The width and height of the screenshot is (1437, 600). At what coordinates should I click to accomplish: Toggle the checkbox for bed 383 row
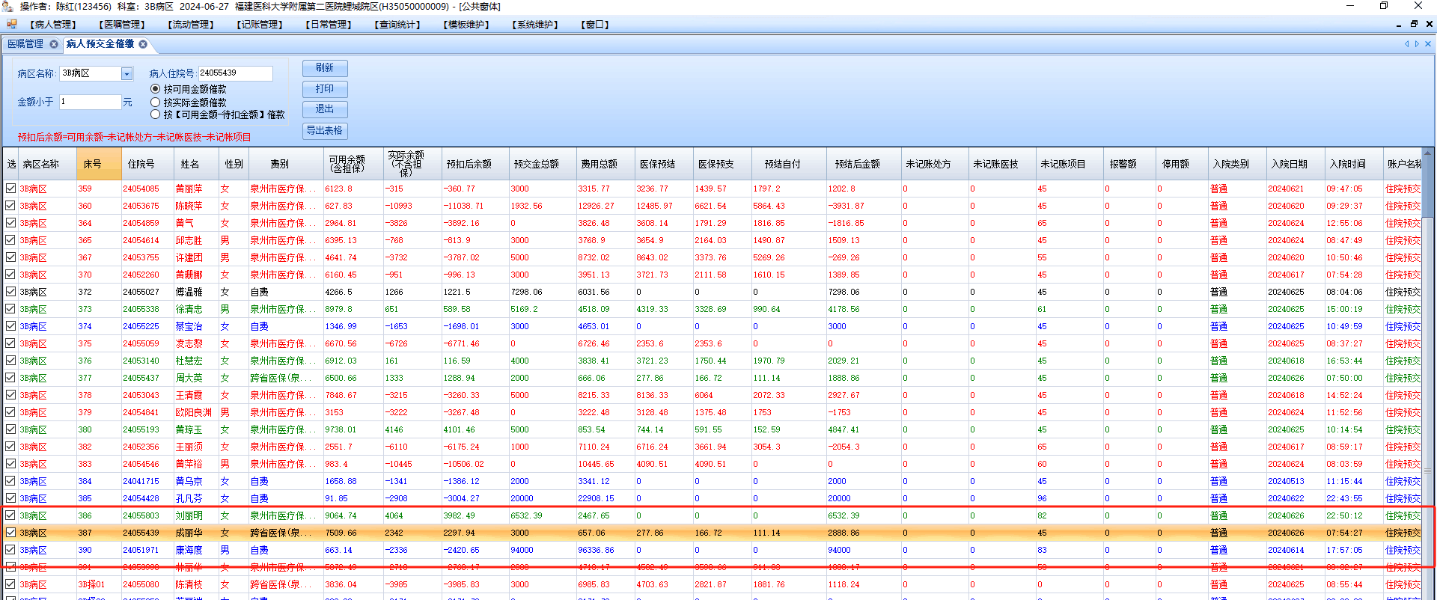[x=10, y=464]
